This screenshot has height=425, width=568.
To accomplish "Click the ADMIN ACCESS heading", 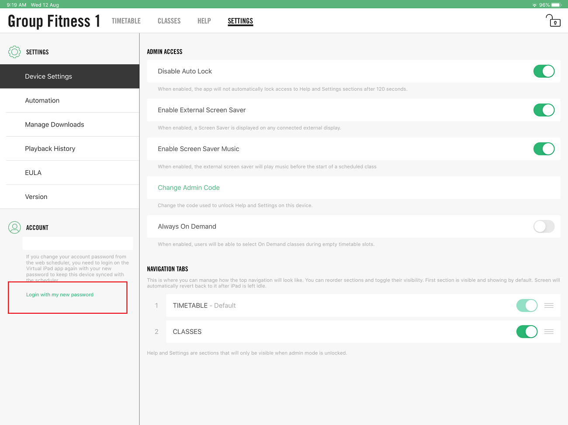I will pyautogui.click(x=165, y=51).
